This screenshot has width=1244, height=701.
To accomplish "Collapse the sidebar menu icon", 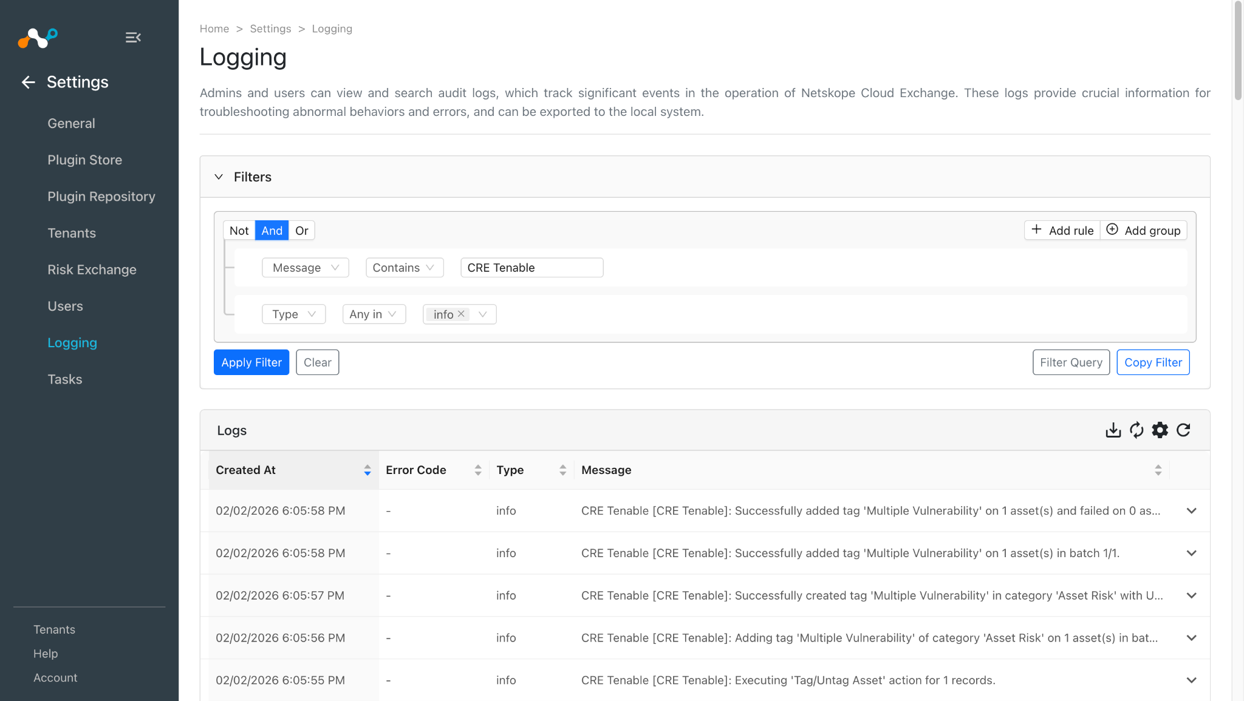I will (133, 38).
